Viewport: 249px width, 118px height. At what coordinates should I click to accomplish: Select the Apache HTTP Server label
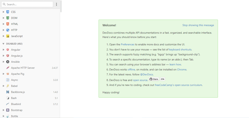point(23,68)
